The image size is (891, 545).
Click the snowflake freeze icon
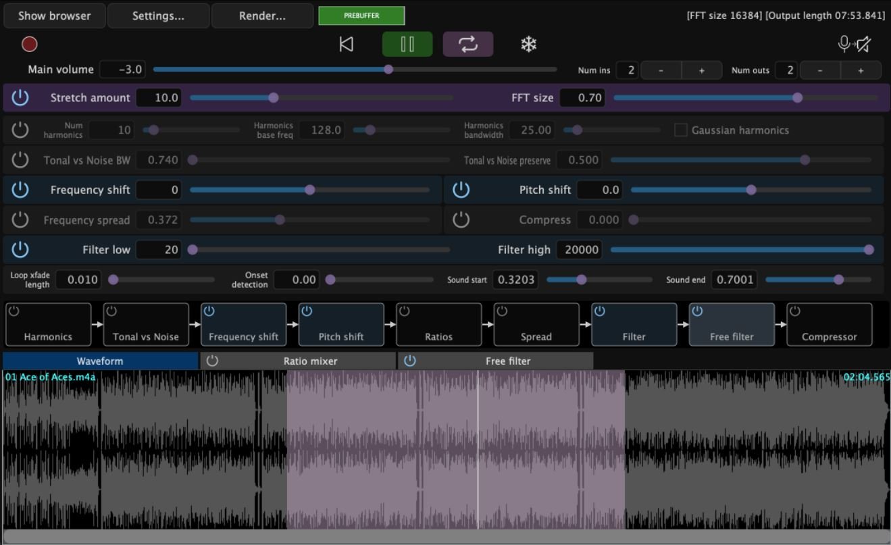click(528, 45)
